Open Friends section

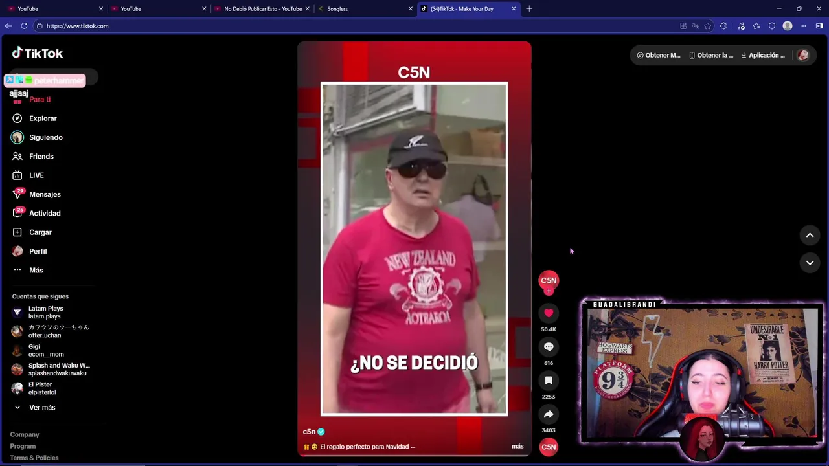tap(41, 156)
